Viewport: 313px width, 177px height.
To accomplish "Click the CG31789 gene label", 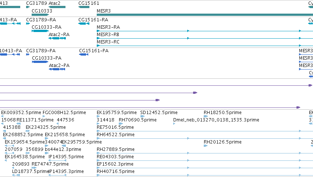I will coord(36,3).
